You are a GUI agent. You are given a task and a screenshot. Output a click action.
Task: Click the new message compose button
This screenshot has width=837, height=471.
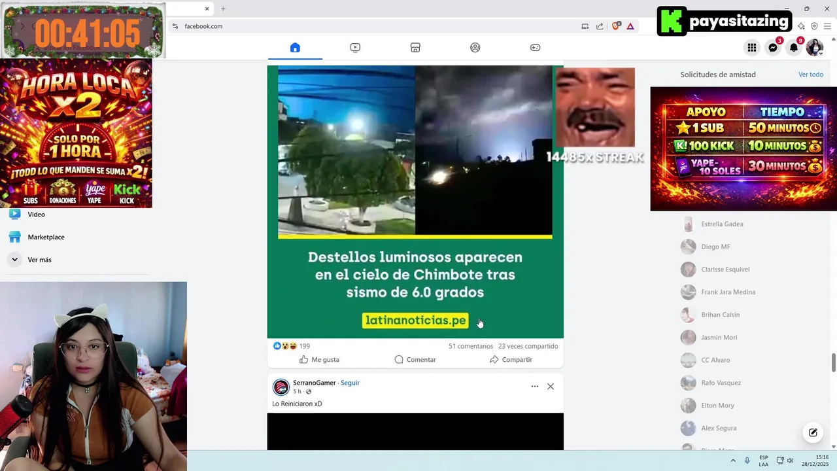[813, 432]
